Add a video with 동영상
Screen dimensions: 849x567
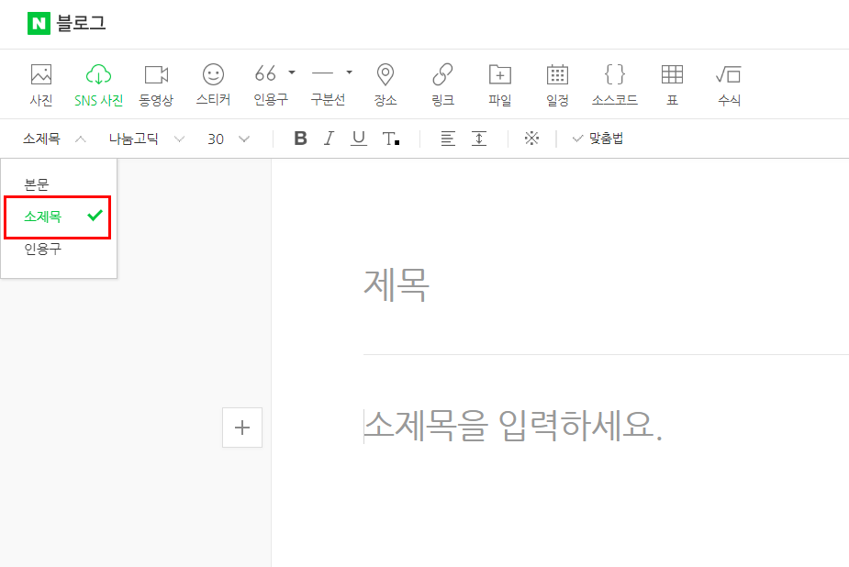(x=156, y=85)
